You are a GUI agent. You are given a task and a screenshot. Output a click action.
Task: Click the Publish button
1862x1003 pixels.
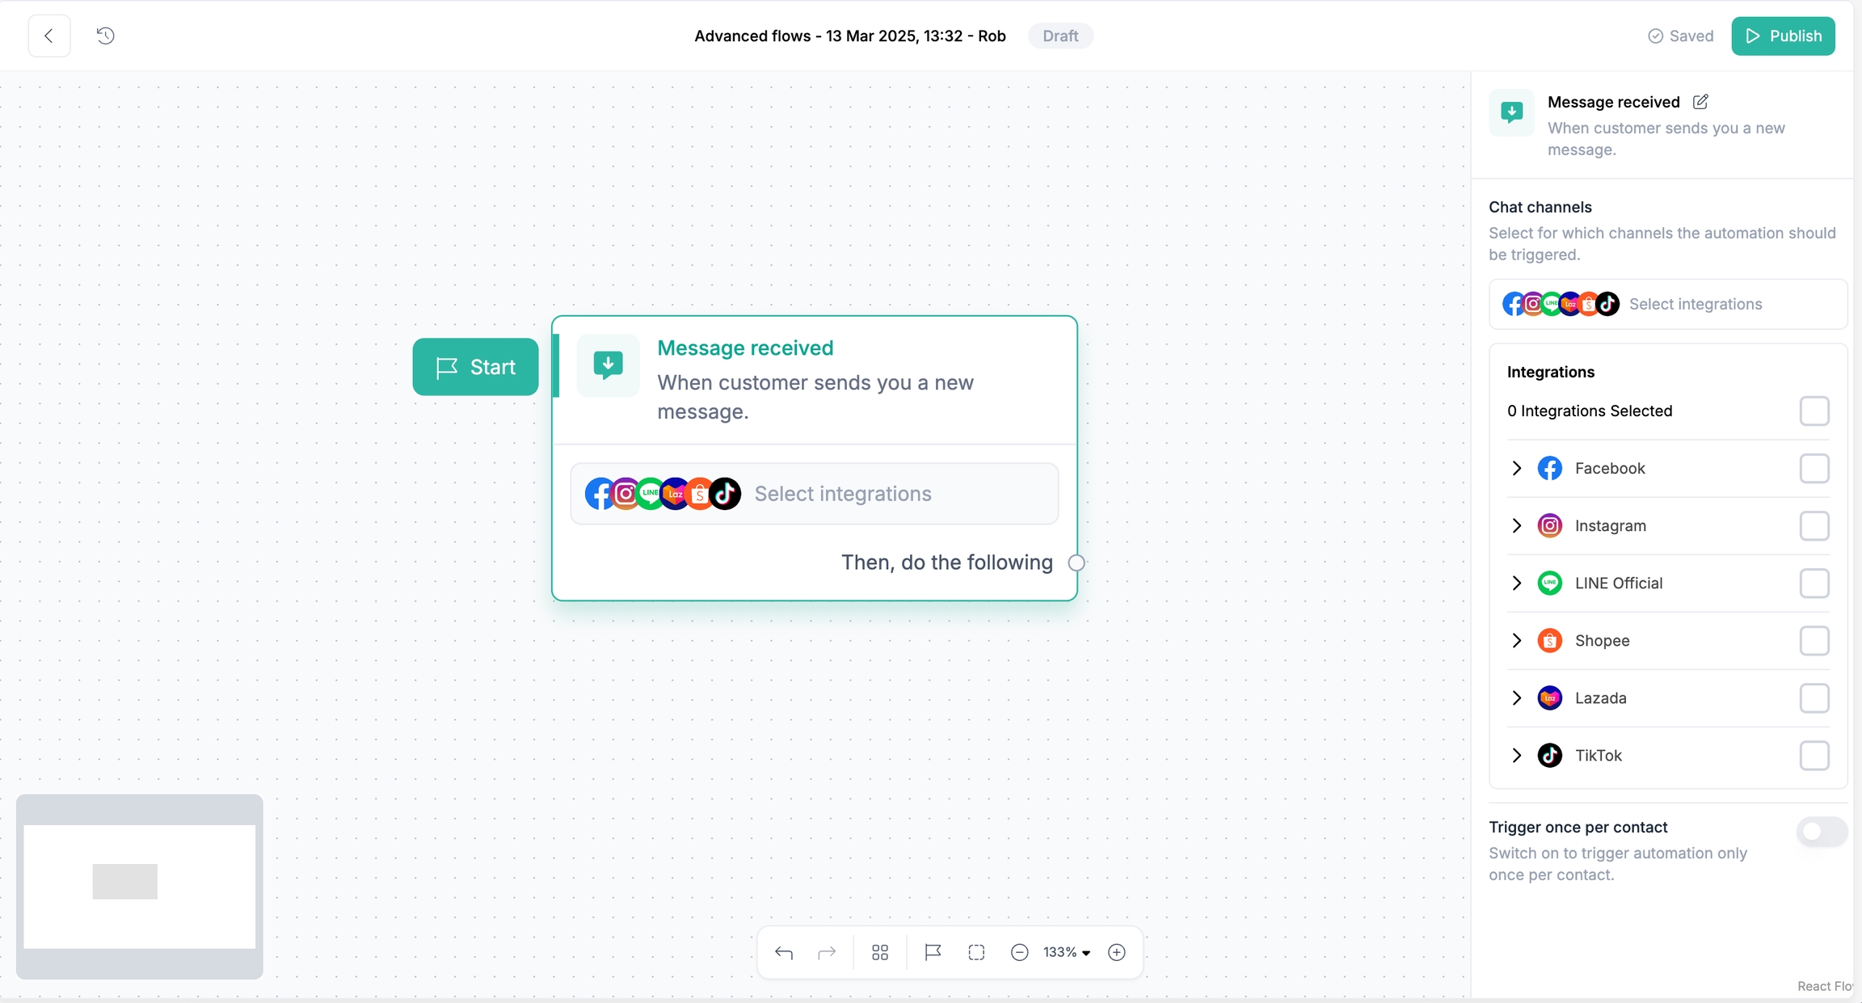(1783, 36)
